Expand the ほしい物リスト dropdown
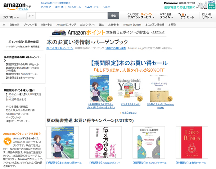 pos(207,16)
